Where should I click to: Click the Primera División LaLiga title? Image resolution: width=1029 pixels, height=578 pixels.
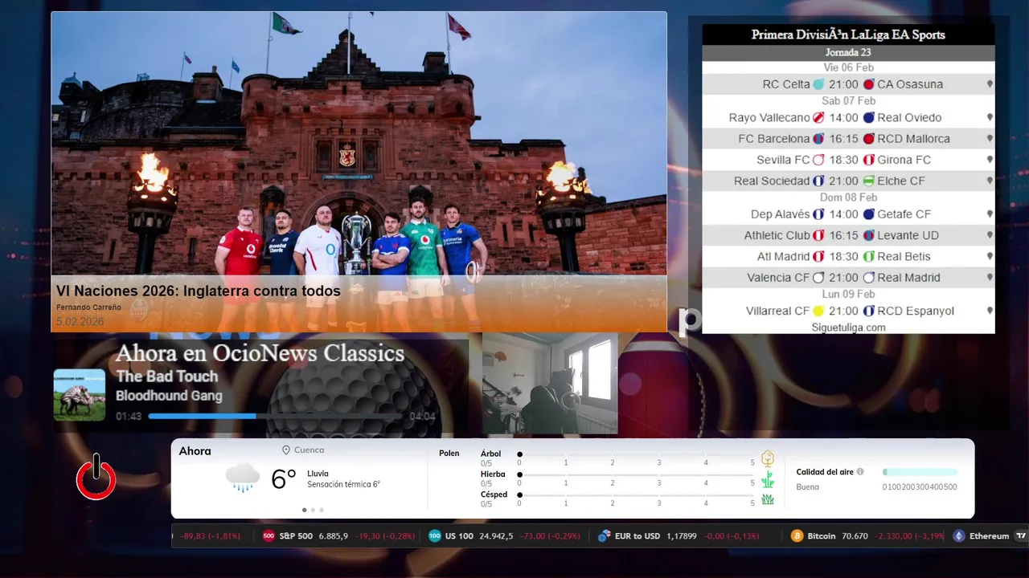click(848, 35)
